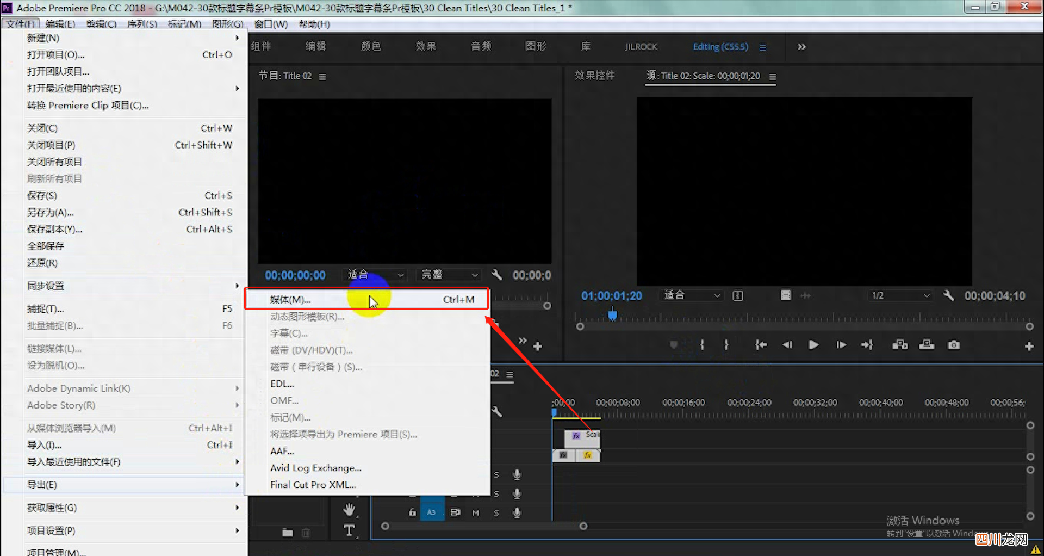The image size is (1044, 556).
Task: Open timeline sequence panel menu
Action: point(509,374)
